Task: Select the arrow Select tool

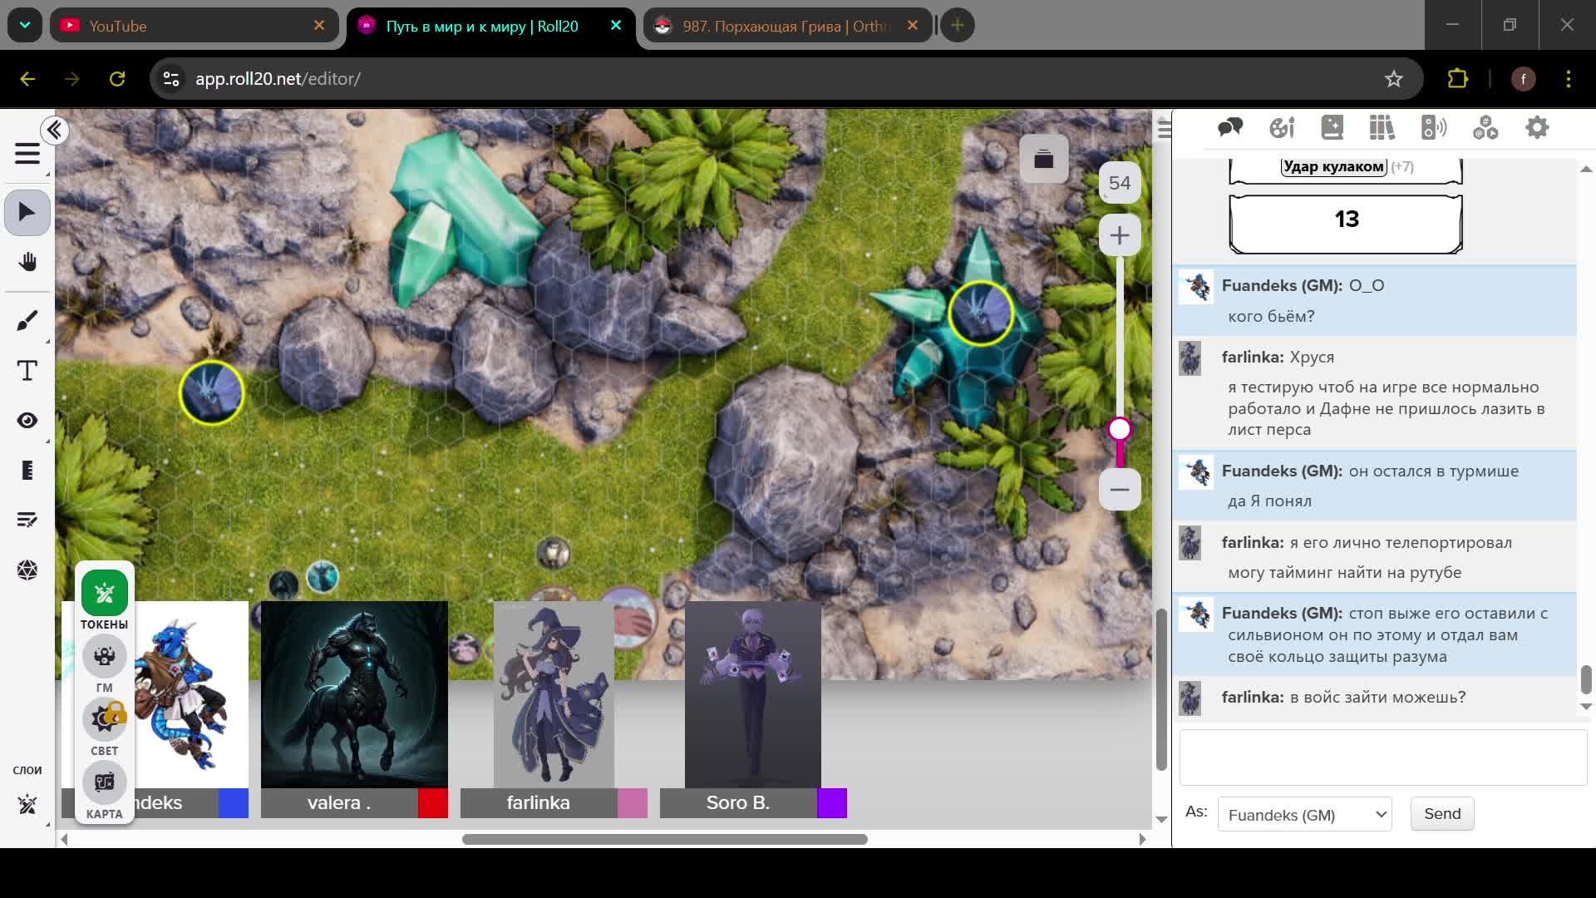Action: pyautogui.click(x=27, y=212)
